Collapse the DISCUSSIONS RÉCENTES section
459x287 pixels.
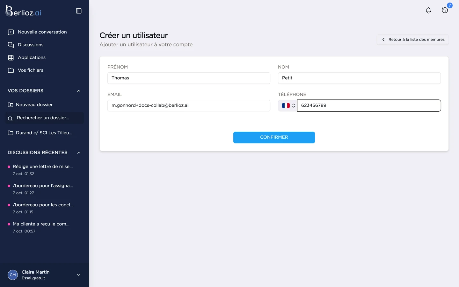click(x=79, y=153)
